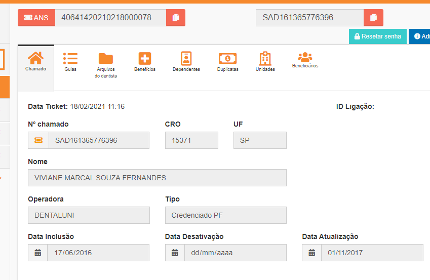Click the red ANS label button
This screenshot has height=280, width=430.
click(36, 18)
